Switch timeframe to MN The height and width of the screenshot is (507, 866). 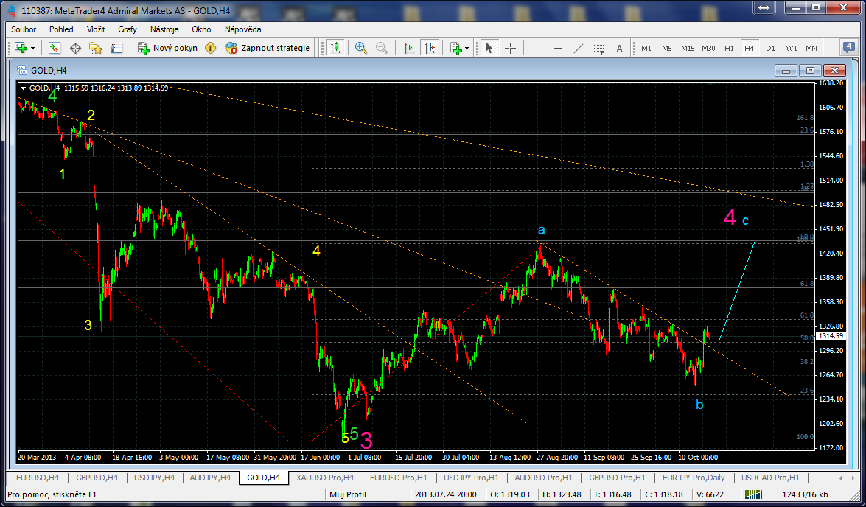click(811, 48)
